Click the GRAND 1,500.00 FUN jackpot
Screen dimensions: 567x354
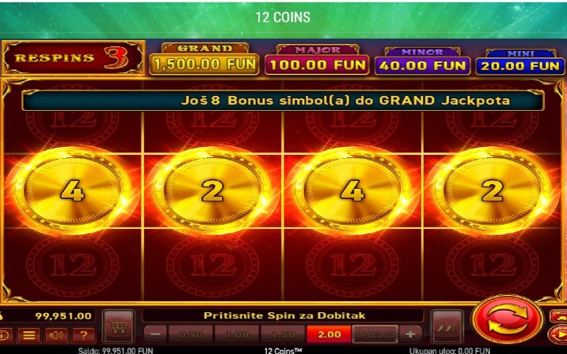point(204,59)
